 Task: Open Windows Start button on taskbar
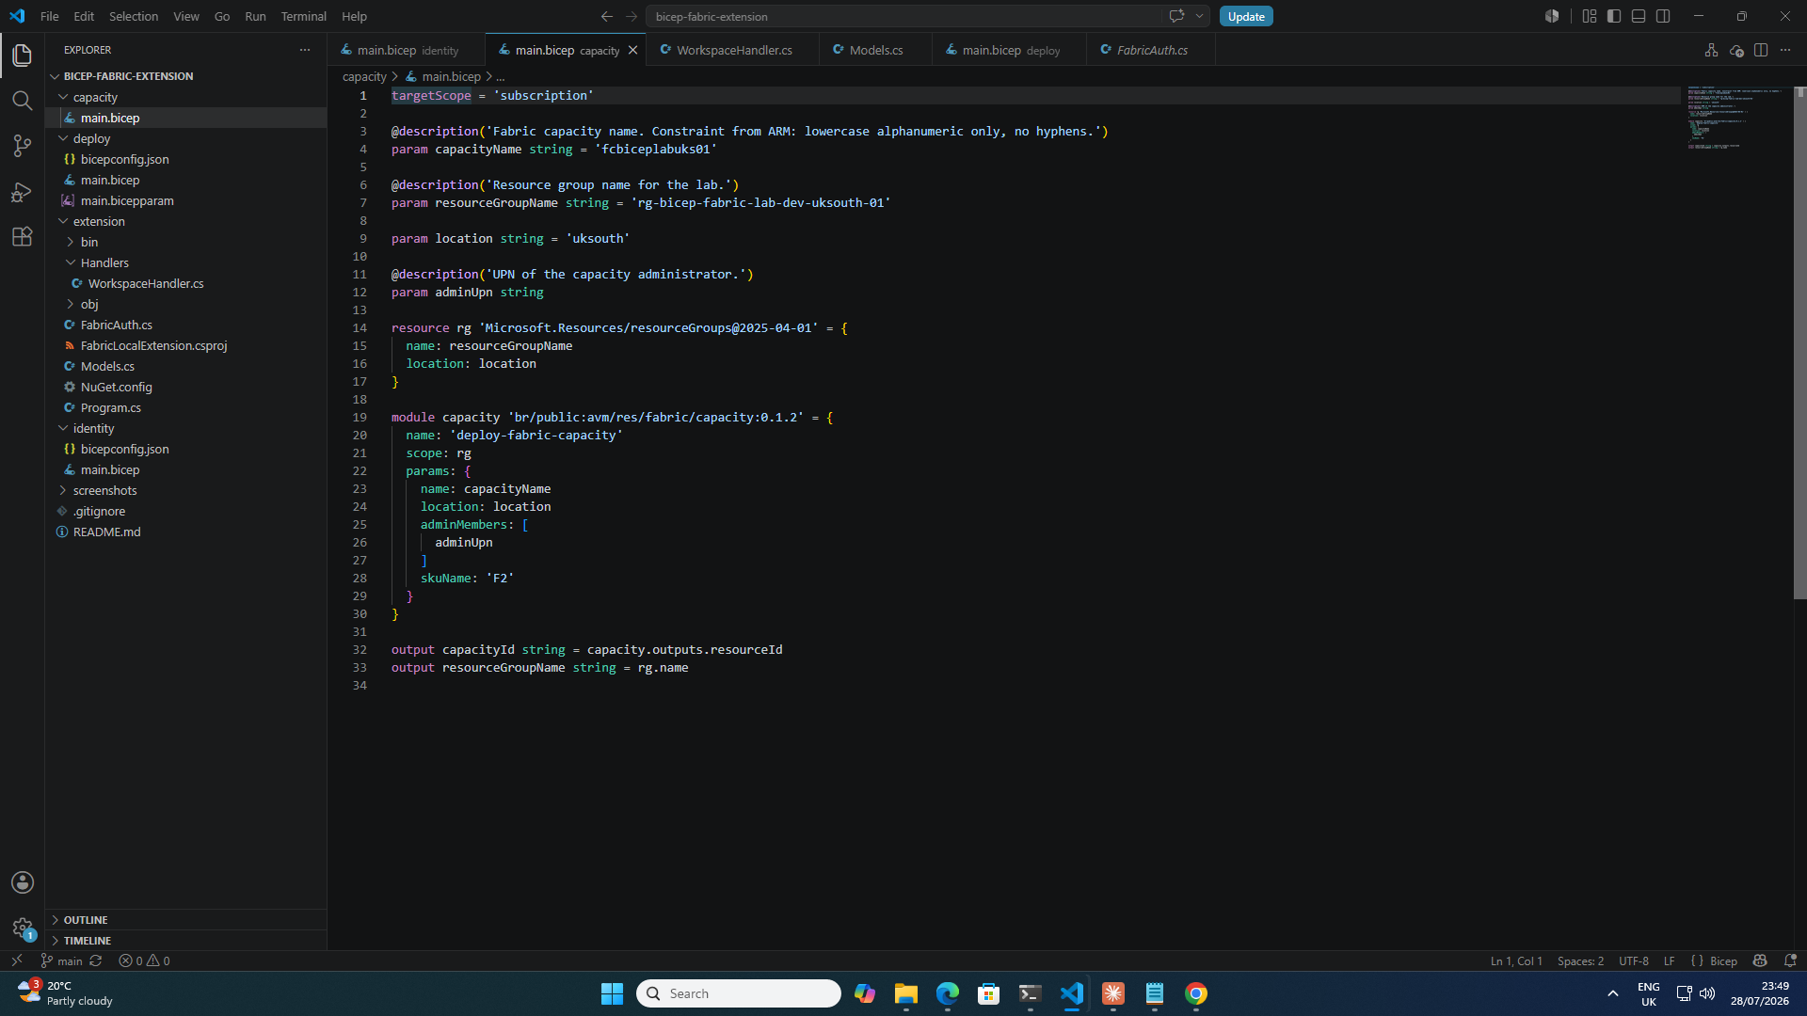[x=612, y=993]
